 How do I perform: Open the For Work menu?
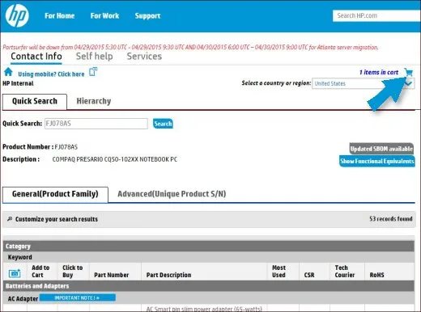pyautogui.click(x=104, y=15)
